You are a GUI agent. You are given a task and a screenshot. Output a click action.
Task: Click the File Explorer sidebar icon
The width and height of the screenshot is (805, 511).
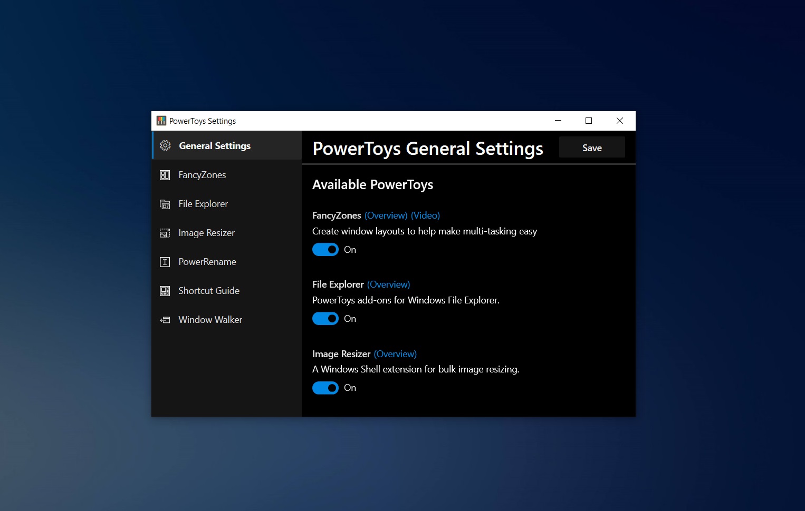coord(165,203)
